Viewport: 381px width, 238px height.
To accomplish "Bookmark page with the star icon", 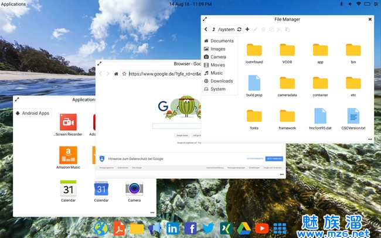I will point(124,74).
